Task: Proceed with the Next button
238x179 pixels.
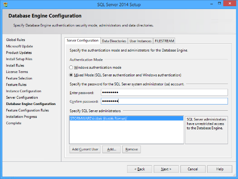Action: click(x=166, y=169)
